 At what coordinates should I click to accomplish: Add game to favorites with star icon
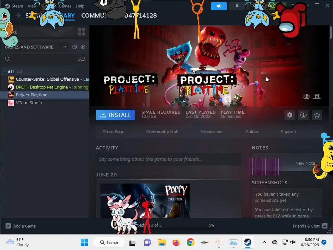[x=317, y=115]
